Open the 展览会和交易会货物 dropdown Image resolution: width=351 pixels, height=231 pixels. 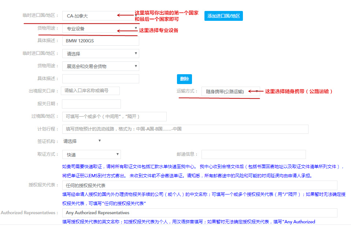(101, 66)
